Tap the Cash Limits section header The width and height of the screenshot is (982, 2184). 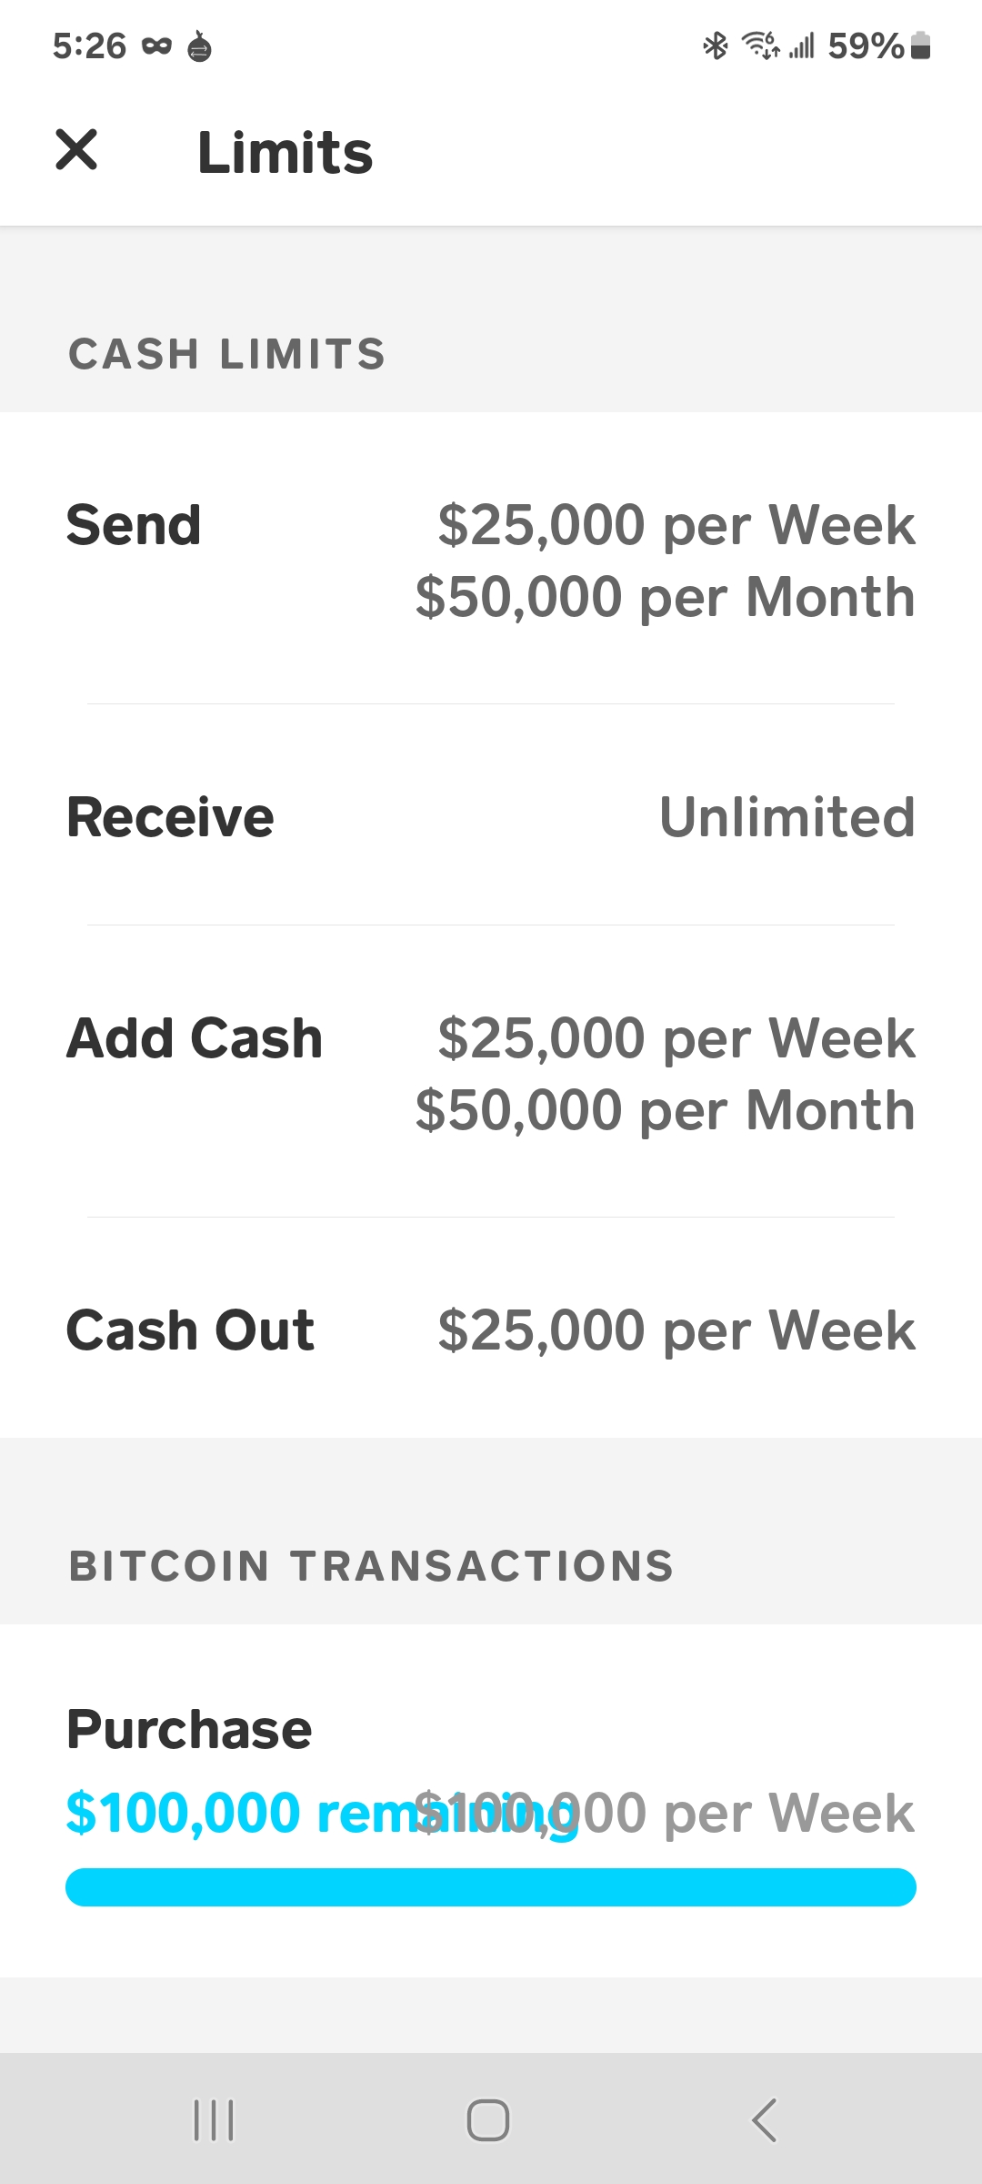227,354
